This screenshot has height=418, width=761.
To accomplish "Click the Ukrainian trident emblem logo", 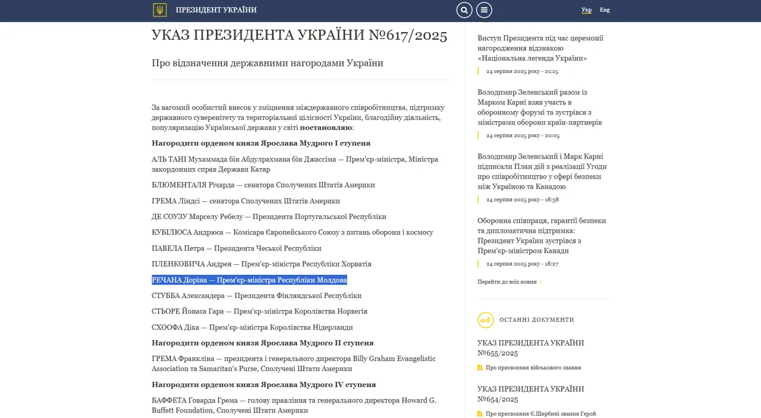I will 160,10.
